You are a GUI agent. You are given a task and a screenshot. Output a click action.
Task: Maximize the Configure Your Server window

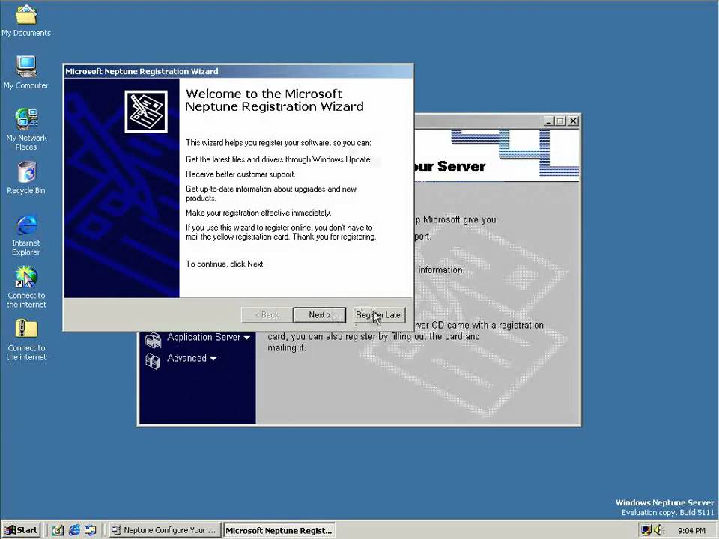(x=560, y=121)
